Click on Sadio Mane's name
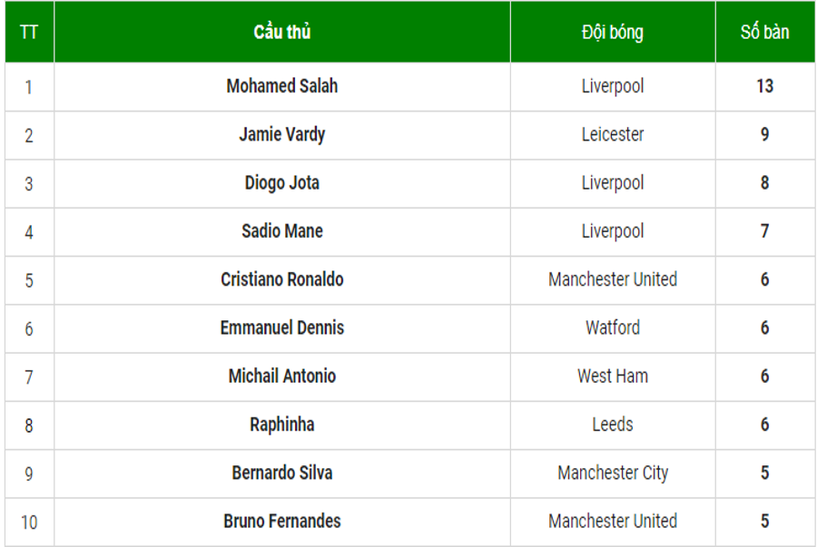This screenshot has height=547, width=817. coord(282,231)
